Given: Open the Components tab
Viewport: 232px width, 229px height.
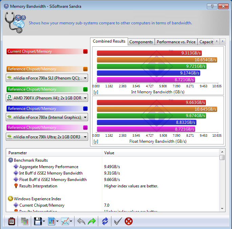Looking at the screenshot, I should point(141,42).
